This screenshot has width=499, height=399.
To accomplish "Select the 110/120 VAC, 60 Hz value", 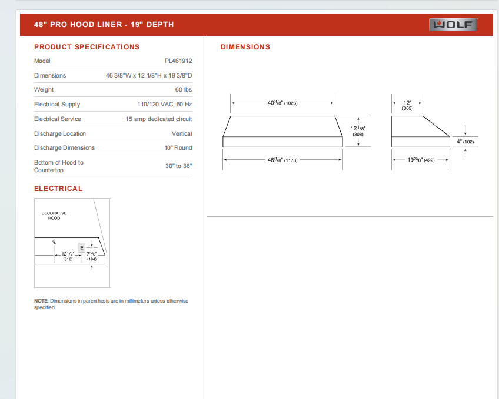I will pyautogui.click(x=164, y=105).
